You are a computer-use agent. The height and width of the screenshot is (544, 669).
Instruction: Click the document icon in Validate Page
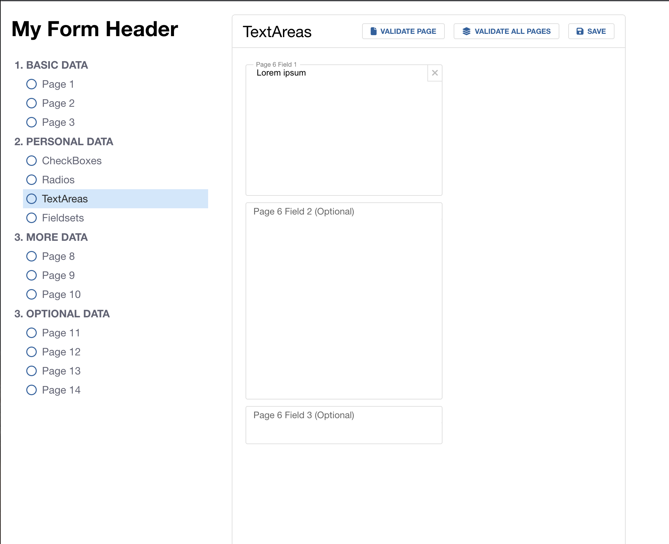click(374, 31)
